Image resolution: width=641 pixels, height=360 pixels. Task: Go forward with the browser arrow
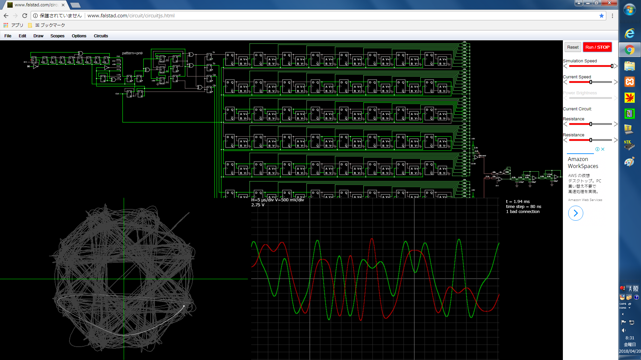(15, 16)
